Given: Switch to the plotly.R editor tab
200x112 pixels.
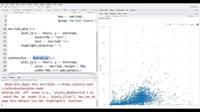Looking at the screenshot, I should (6, 10).
